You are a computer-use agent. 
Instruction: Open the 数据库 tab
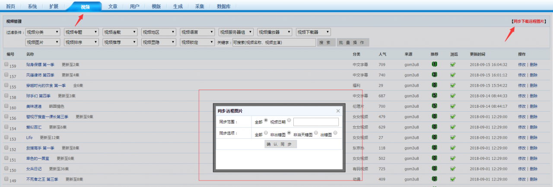(223, 6)
